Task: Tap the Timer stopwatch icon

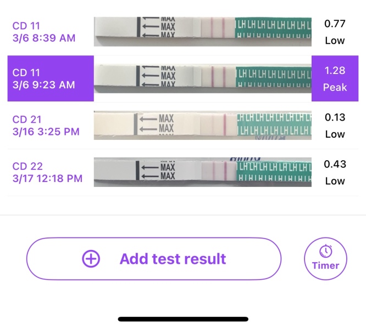Action: point(326,251)
